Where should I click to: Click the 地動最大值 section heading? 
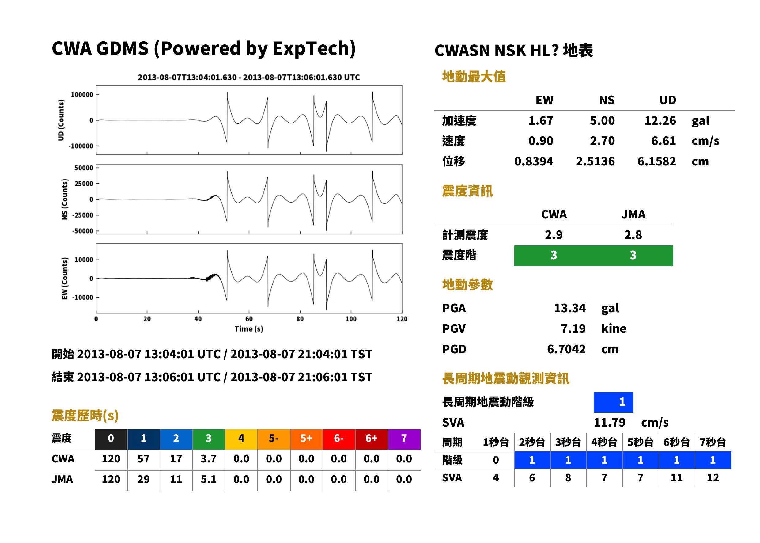(474, 77)
